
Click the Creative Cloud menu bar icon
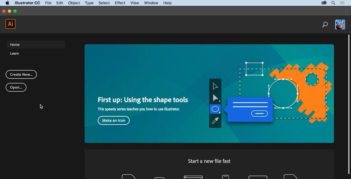click(x=324, y=3)
